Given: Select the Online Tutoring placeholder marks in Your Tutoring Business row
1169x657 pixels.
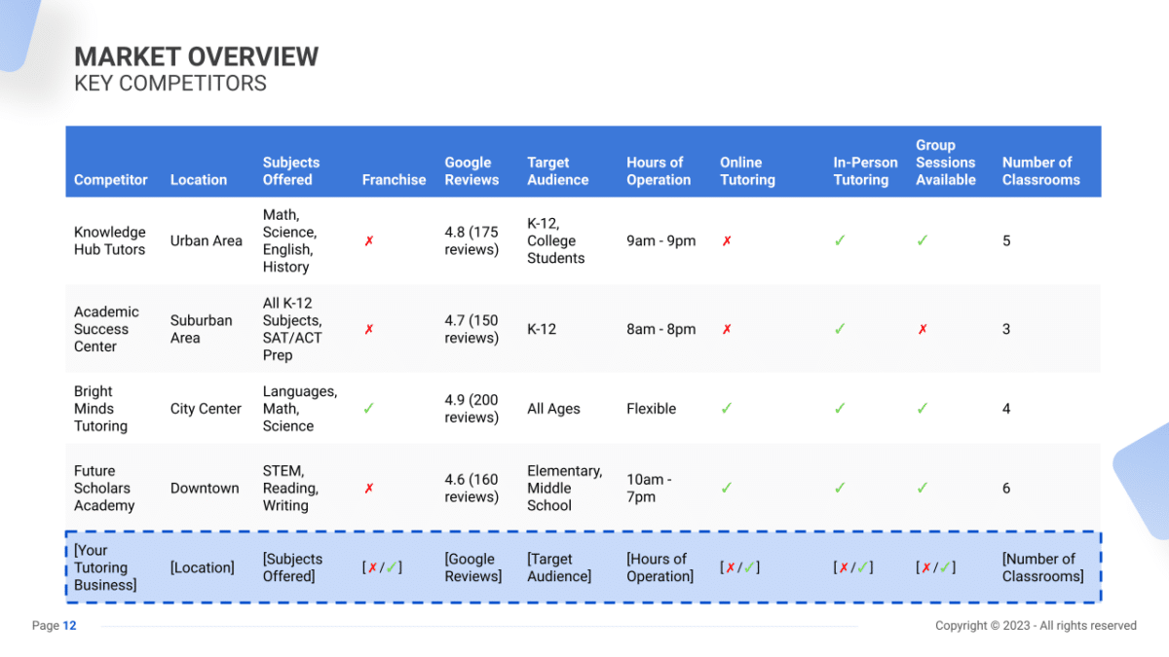Looking at the screenshot, I should pos(740,567).
